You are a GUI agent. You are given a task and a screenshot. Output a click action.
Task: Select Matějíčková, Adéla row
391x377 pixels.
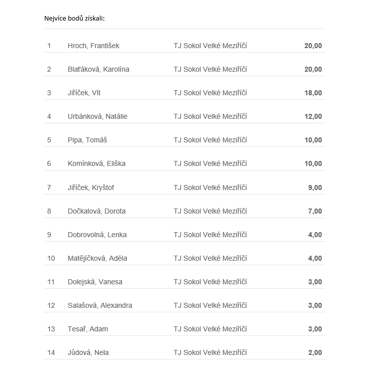97,258
